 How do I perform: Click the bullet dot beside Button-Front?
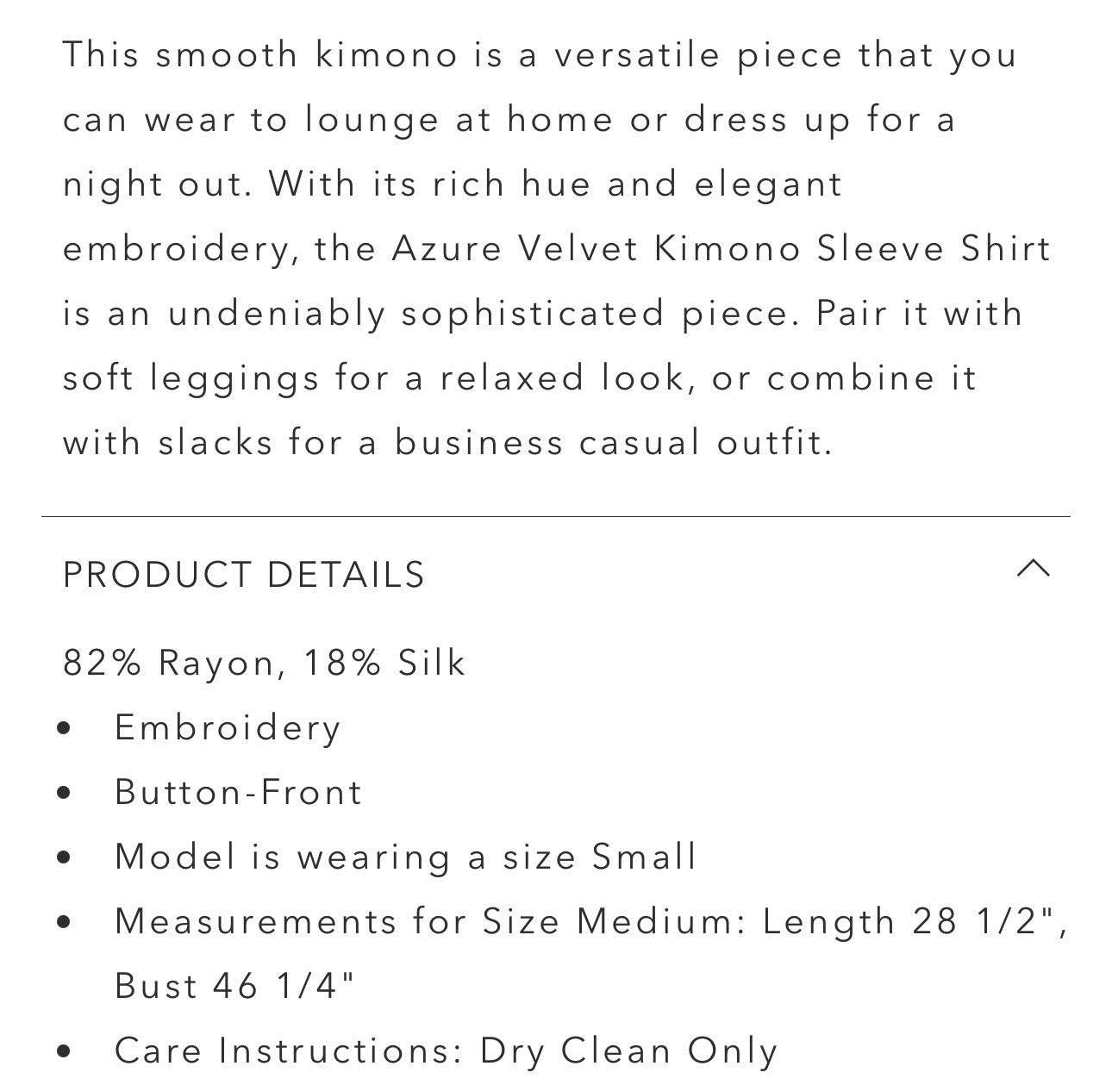[x=64, y=794]
